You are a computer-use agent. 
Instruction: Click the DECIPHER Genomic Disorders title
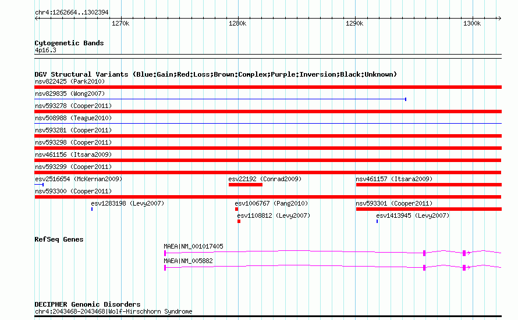[x=87, y=304]
